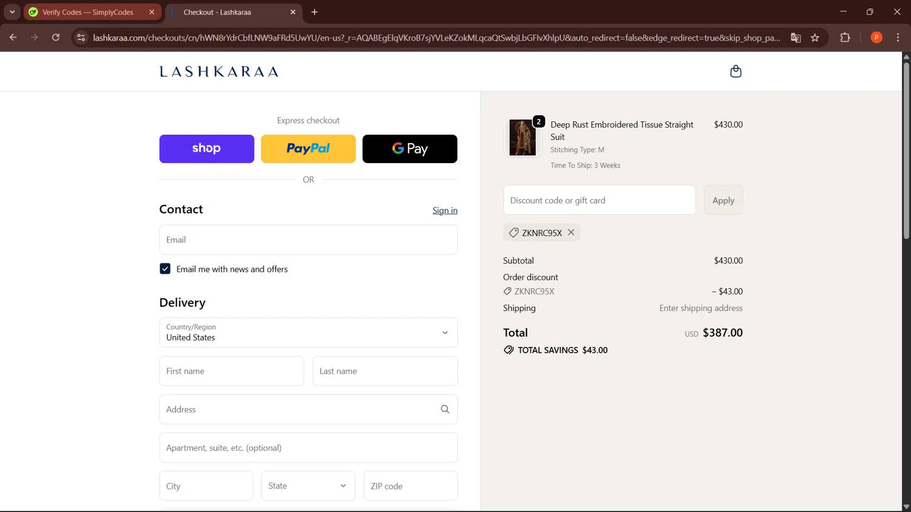Focus the Apartment, suite field
911x512 pixels.
coord(309,448)
